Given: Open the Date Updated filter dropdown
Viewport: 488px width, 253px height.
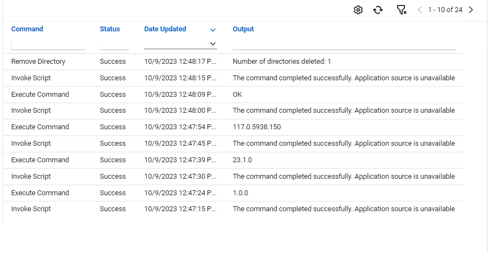Looking at the screenshot, I should pyautogui.click(x=213, y=43).
